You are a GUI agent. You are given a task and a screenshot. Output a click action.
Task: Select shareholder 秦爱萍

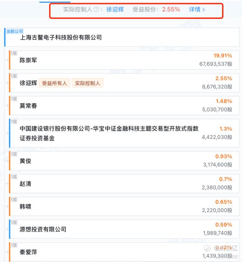tap(28, 252)
